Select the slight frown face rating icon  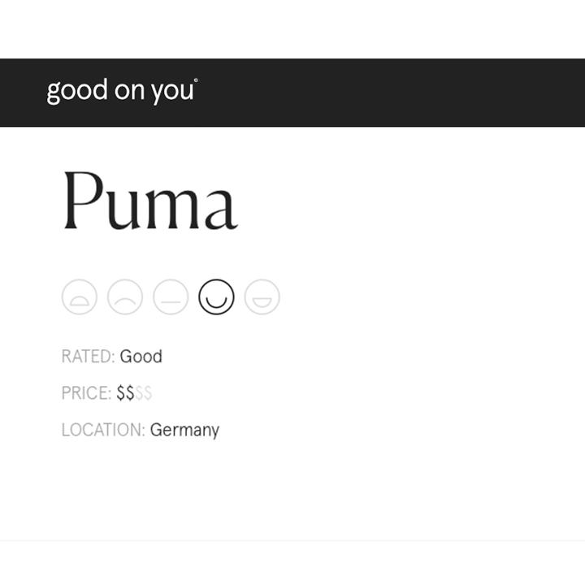[x=125, y=297]
